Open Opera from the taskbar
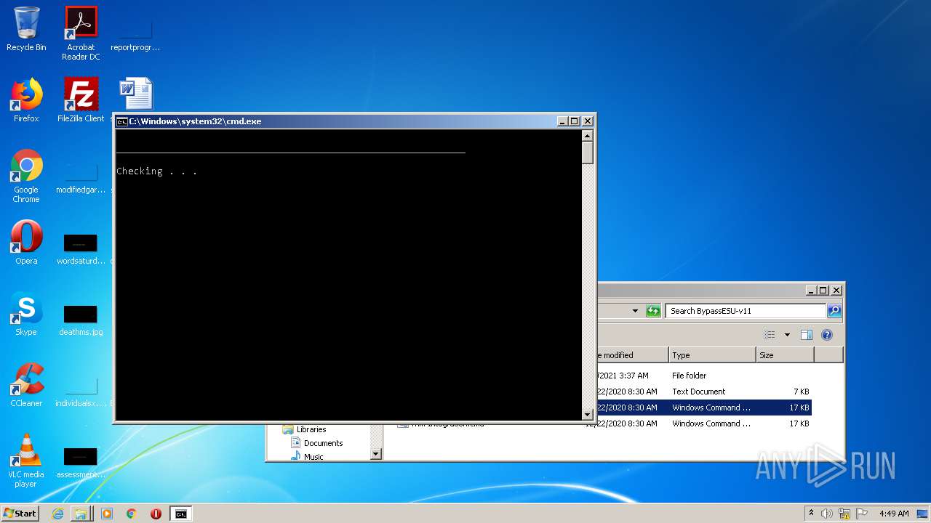This screenshot has height=523, width=931. 156,514
